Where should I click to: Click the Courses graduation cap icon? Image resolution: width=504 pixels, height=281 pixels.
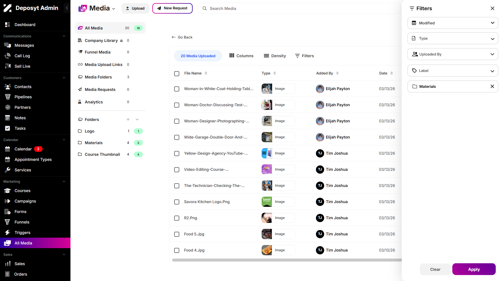coord(8,191)
